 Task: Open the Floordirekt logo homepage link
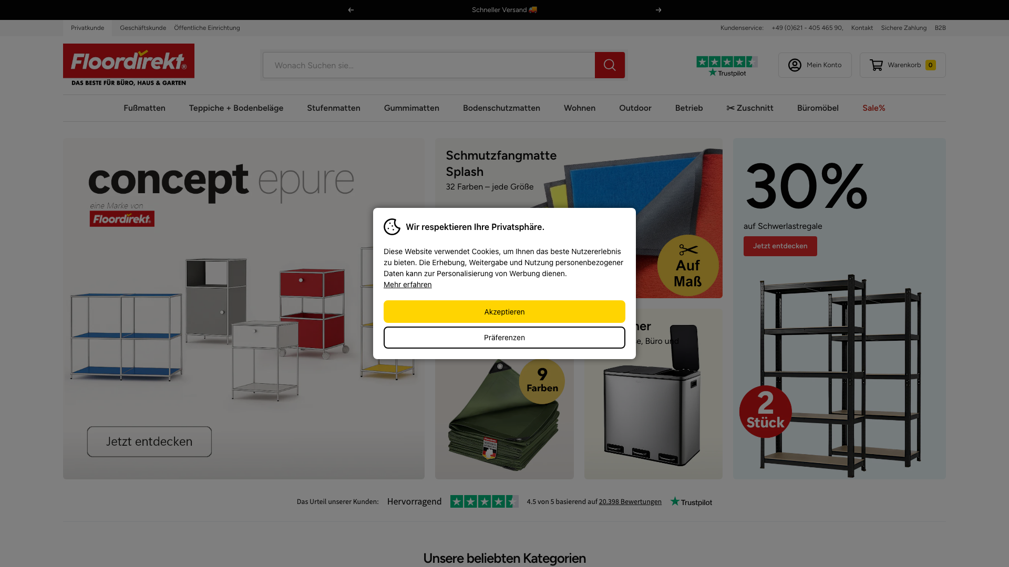point(129,65)
